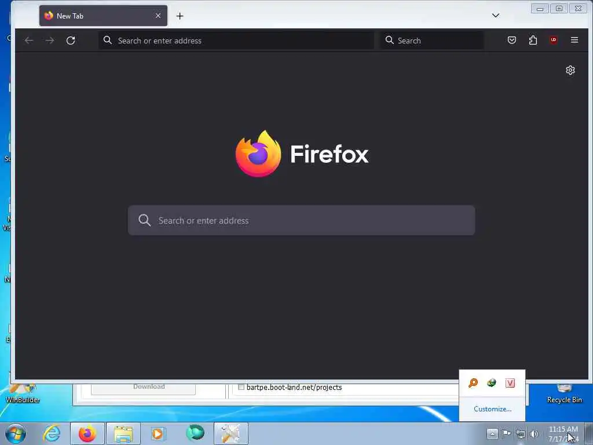Open the Action Center flag icon
This screenshot has width=593, height=445.
[x=506, y=433]
